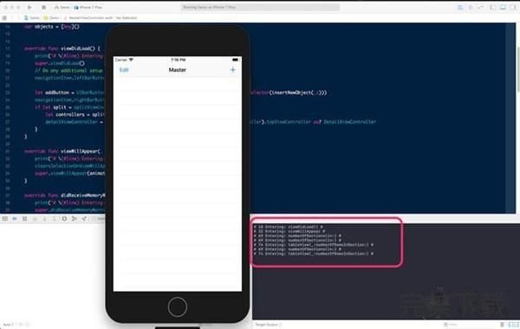The image size is (520, 329).
Task: Tap the Edit button in simulator
Action: (124, 70)
